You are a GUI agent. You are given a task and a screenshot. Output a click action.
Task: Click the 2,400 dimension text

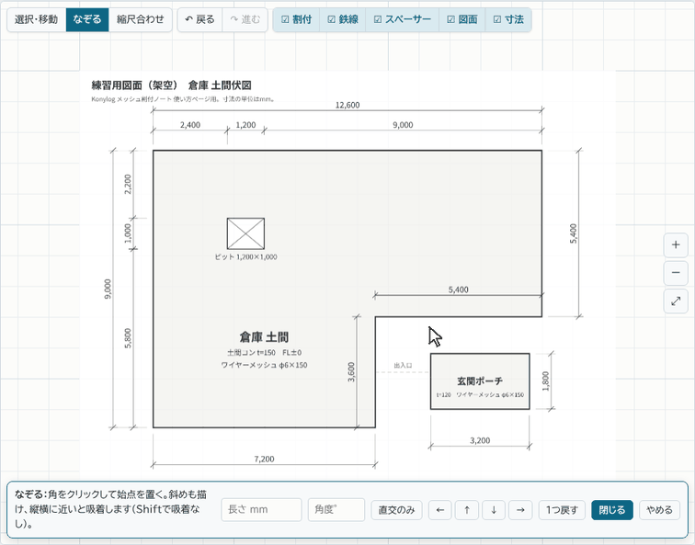coord(190,125)
